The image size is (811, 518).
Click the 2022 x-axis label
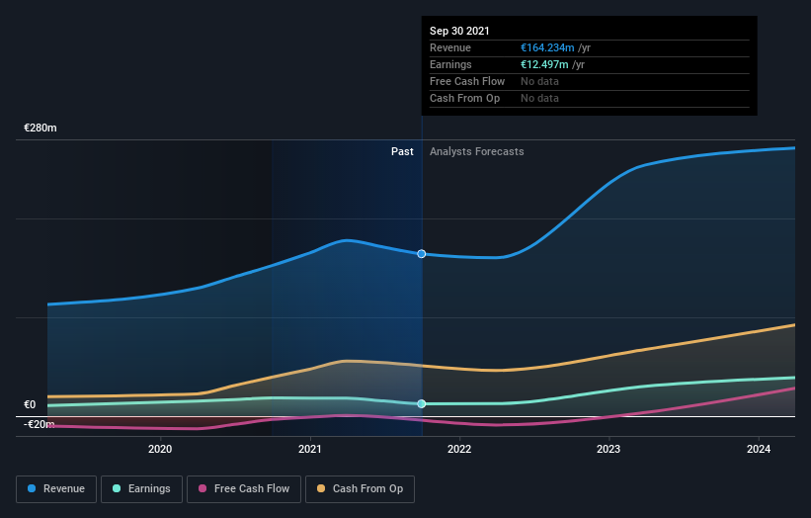point(459,449)
